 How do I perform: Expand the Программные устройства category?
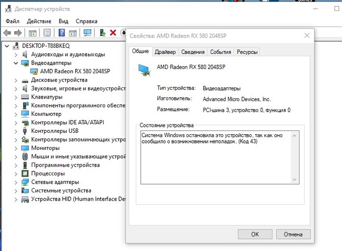pos(16,165)
